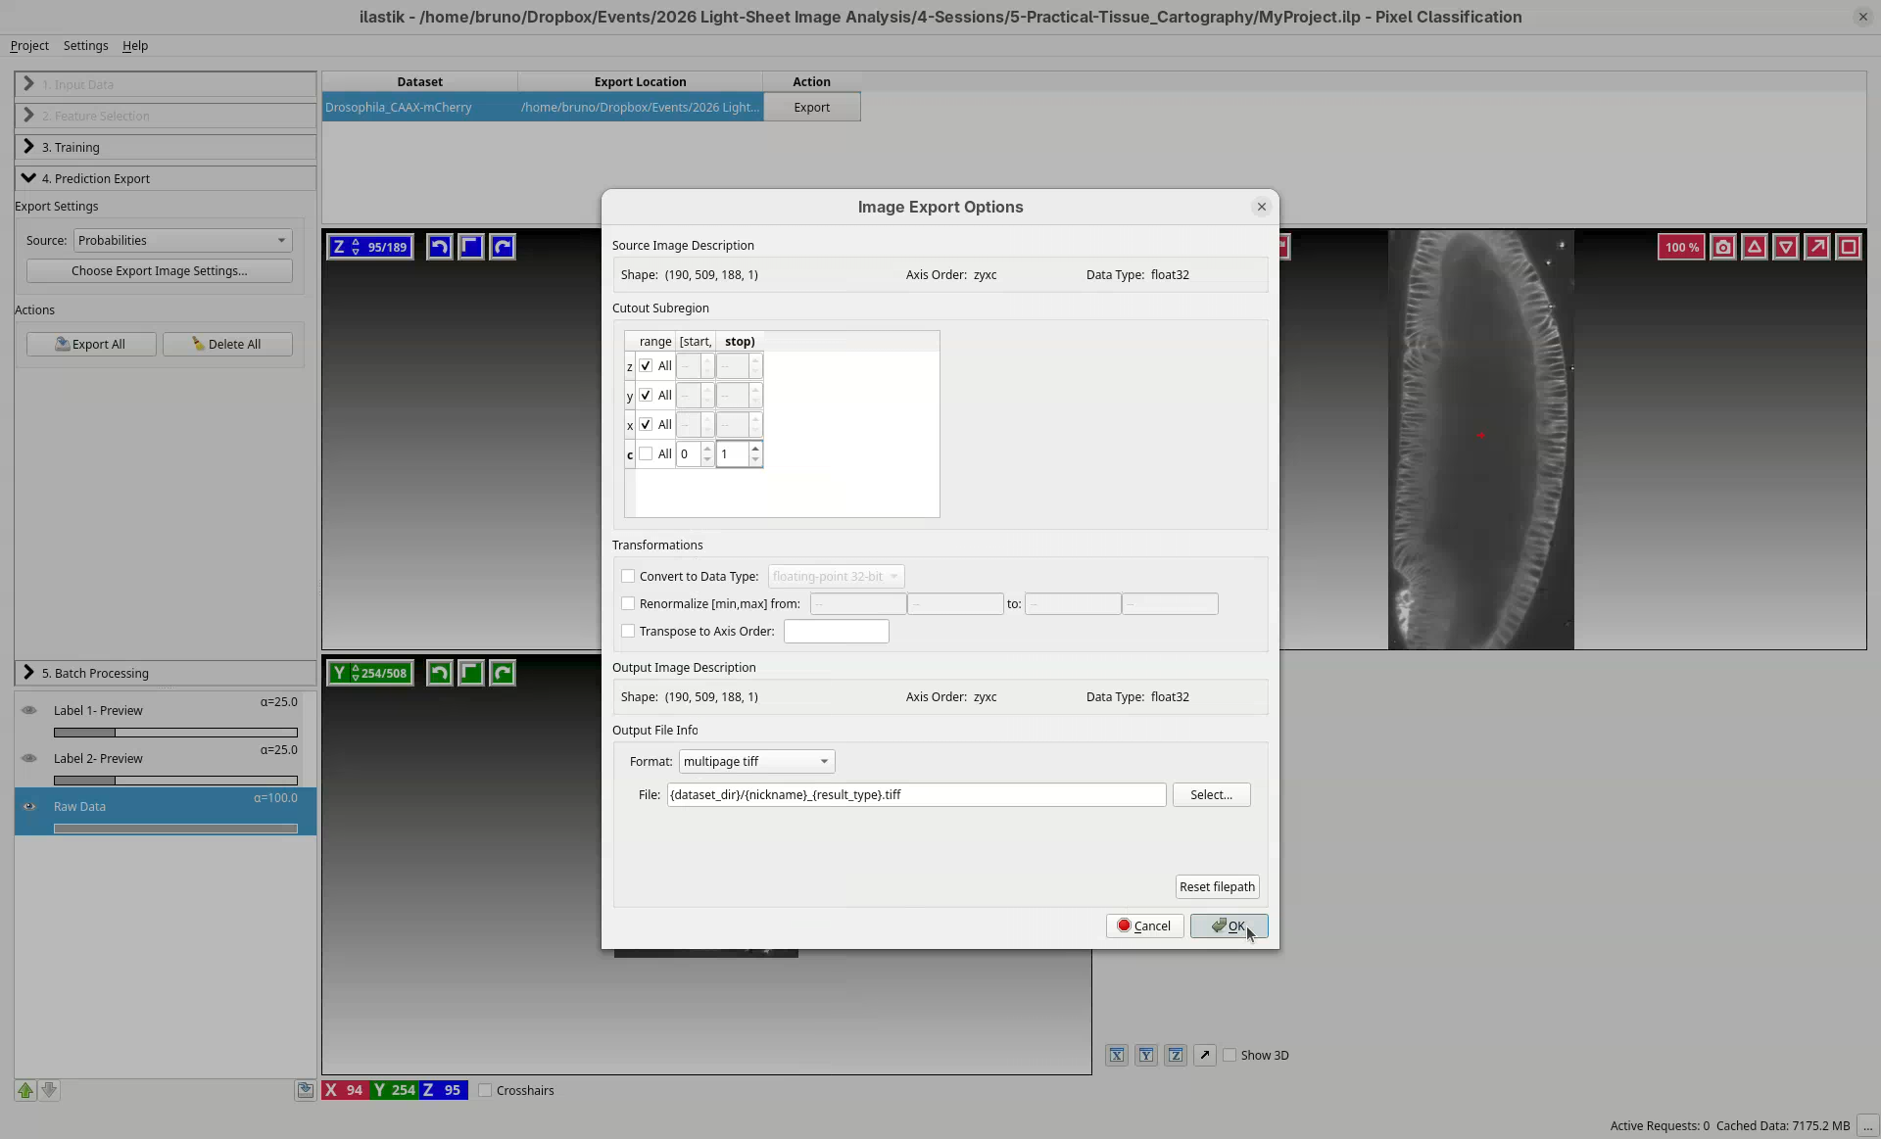Open the Source Probabilities dropdown
Screen dimensions: 1881x1139
(x=182, y=240)
